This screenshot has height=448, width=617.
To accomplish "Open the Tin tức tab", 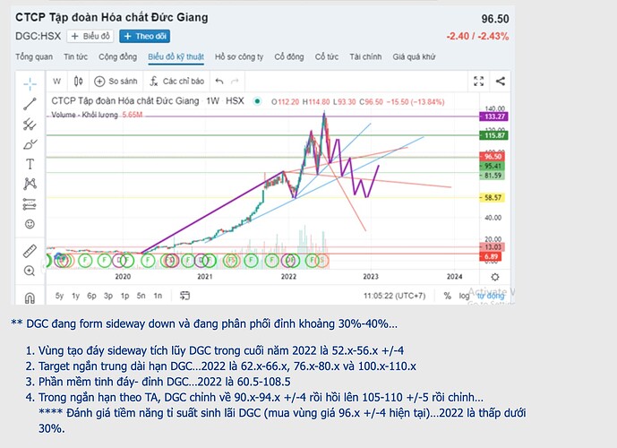I will (75, 56).
